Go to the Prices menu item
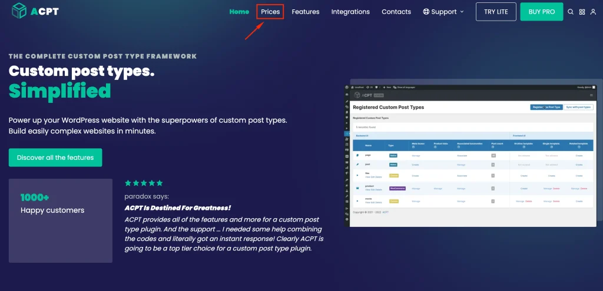 [x=270, y=12]
